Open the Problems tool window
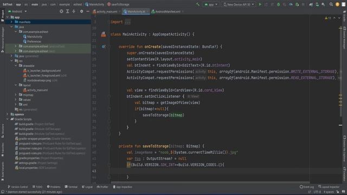The height and width of the screenshot is (195, 347). tap(54, 187)
